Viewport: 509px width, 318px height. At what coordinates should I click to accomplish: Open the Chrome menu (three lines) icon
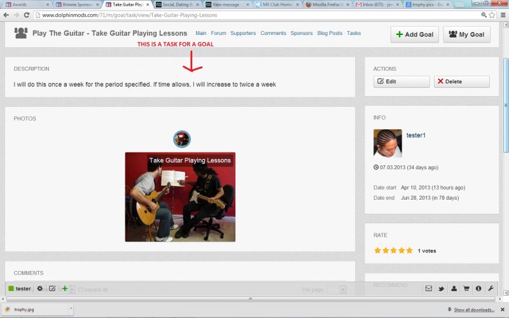503,15
